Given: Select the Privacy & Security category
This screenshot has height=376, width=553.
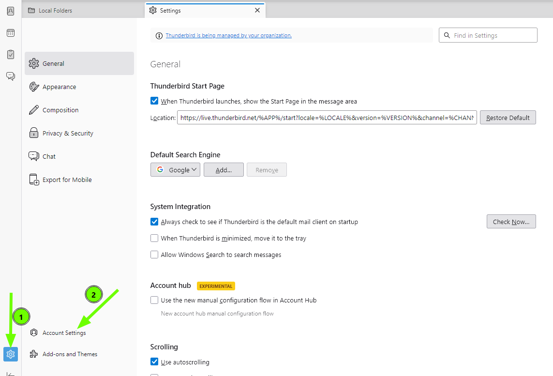Looking at the screenshot, I should pyautogui.click(x=79, y=134).
